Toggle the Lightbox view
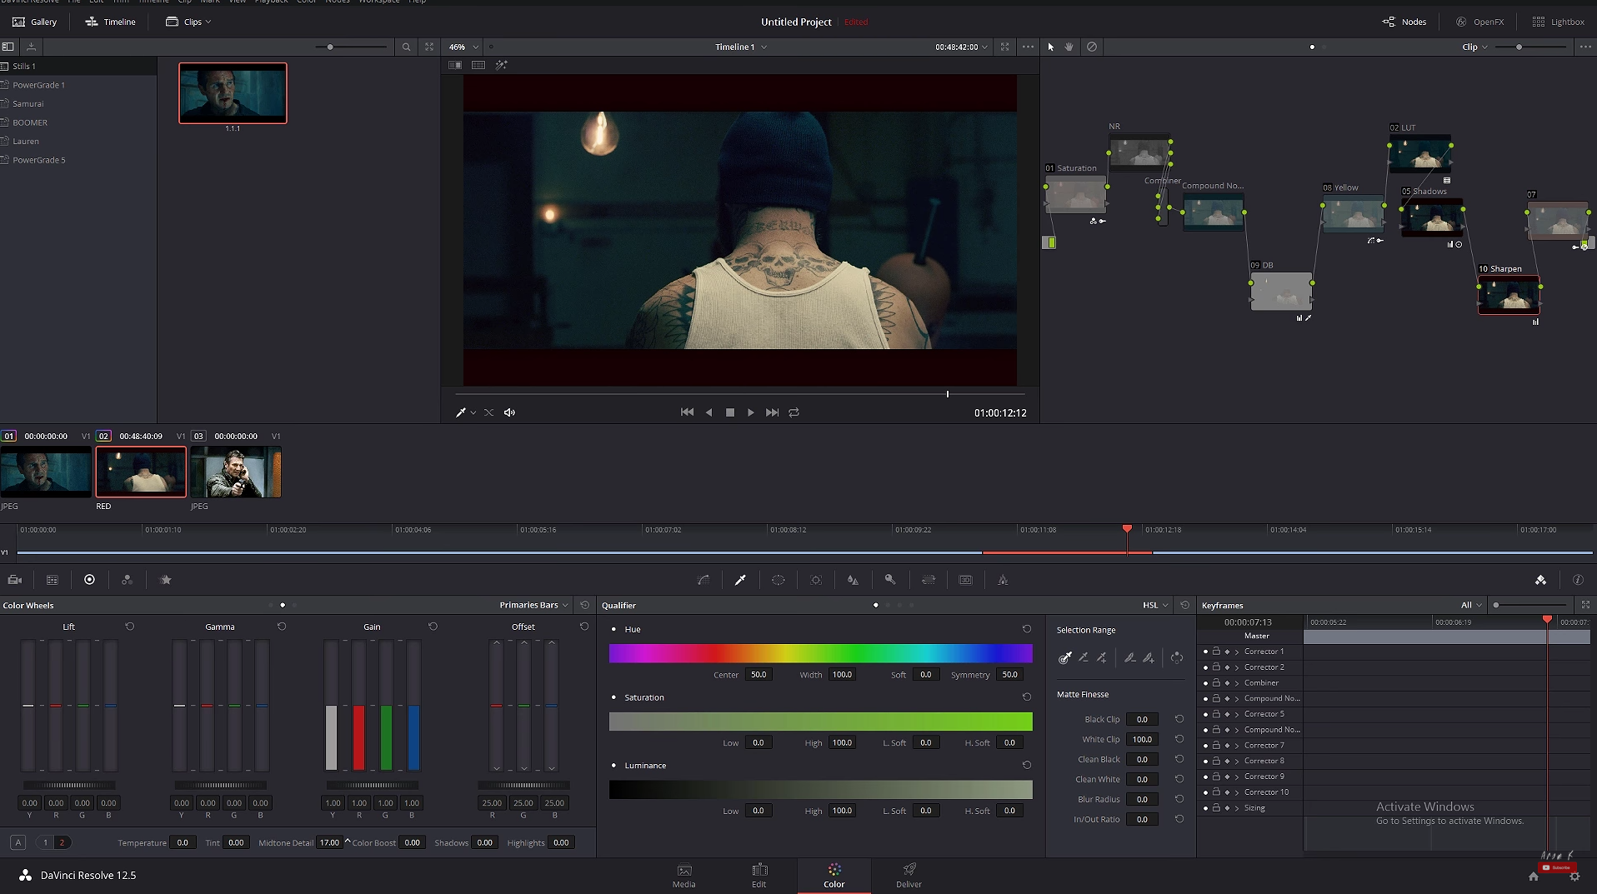Image resolution: width=1597 pixels, height=894 pixels. point(1559,22)
